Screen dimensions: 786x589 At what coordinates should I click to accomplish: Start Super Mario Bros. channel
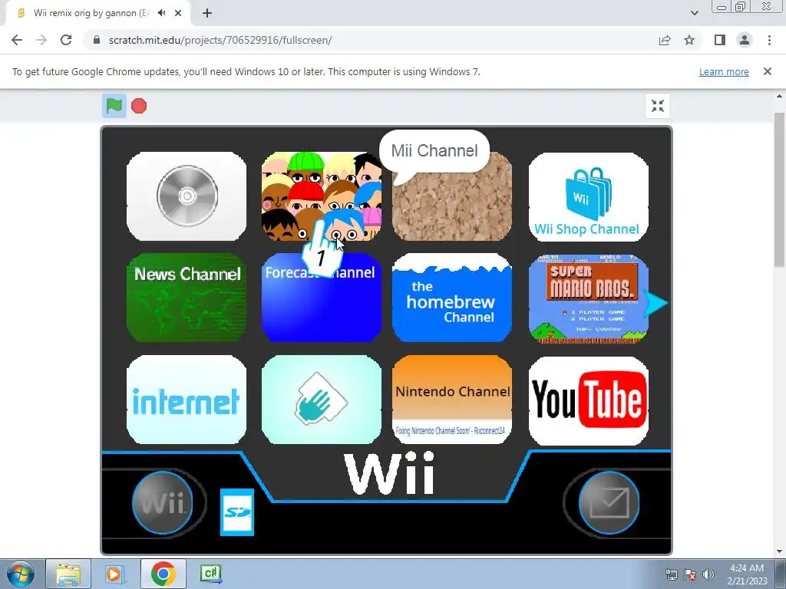pyautogui.click(x=589, y=299)
